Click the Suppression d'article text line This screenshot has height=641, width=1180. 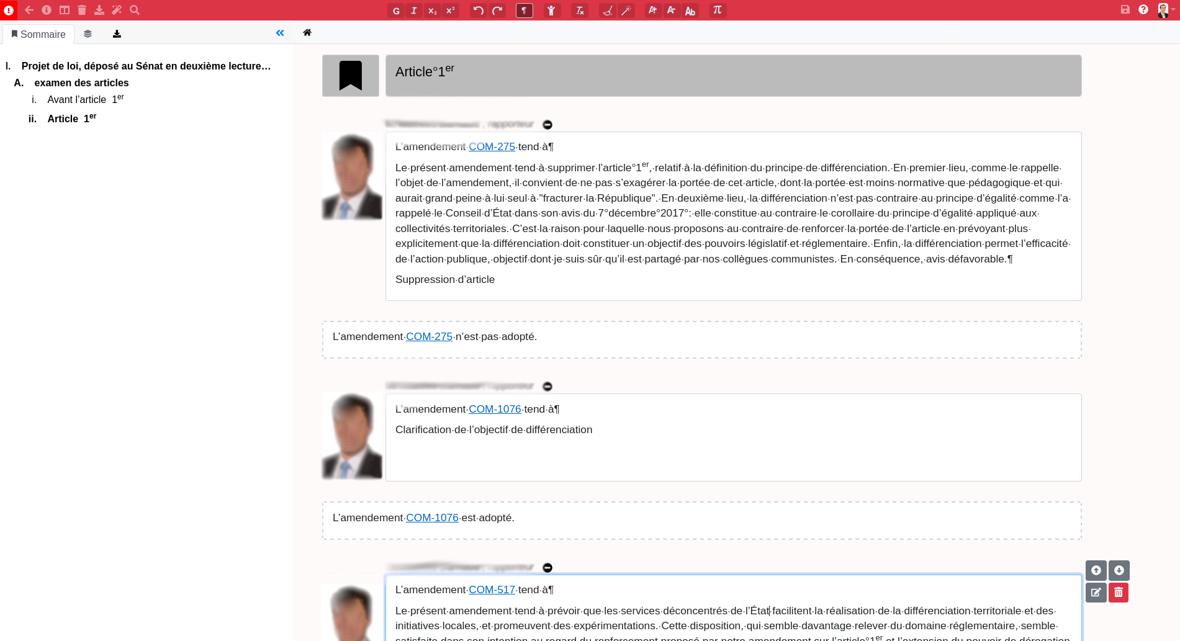pyautogui.click(x=445, y=280)
